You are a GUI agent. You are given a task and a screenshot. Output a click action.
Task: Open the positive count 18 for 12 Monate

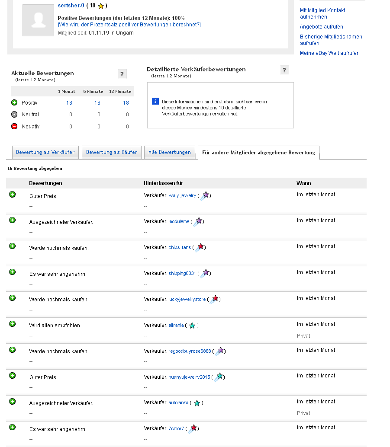coord(126,102)
